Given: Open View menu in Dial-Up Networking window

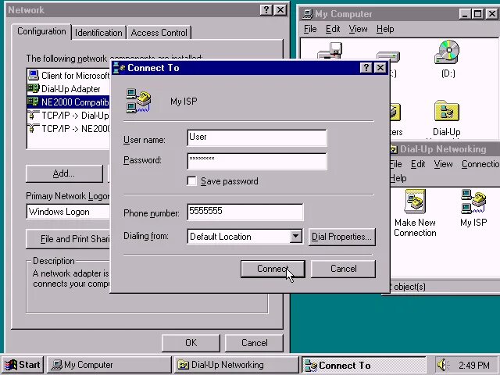Looking at the screenshot, I should [x=443, y=164].
